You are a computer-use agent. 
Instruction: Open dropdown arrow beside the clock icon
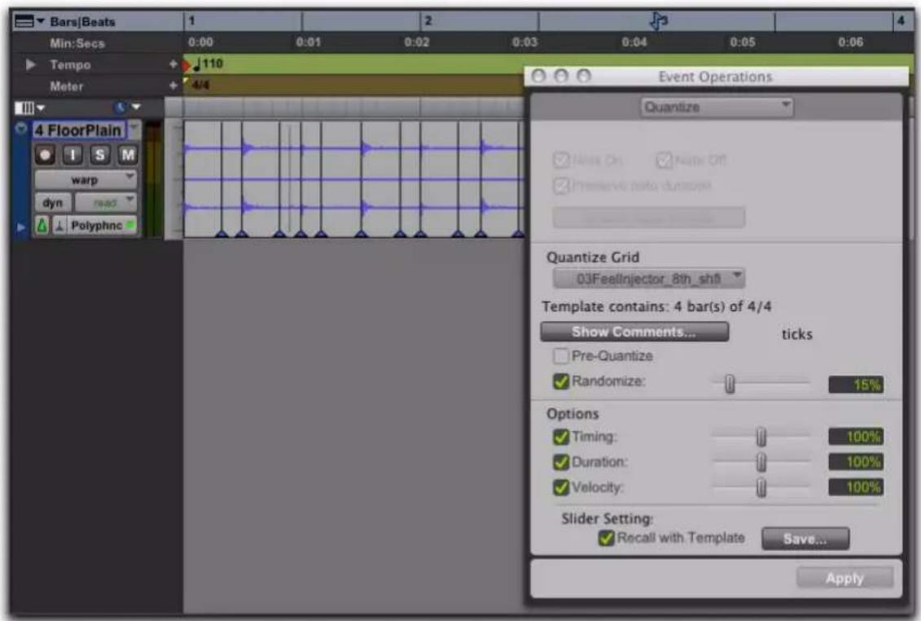click(x=136, y=107)
